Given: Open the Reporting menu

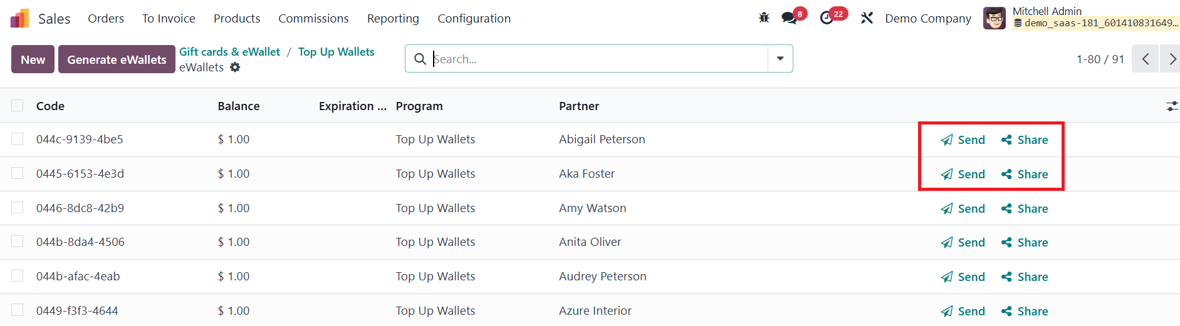Looking at the screenshot, I should (393, 18).
